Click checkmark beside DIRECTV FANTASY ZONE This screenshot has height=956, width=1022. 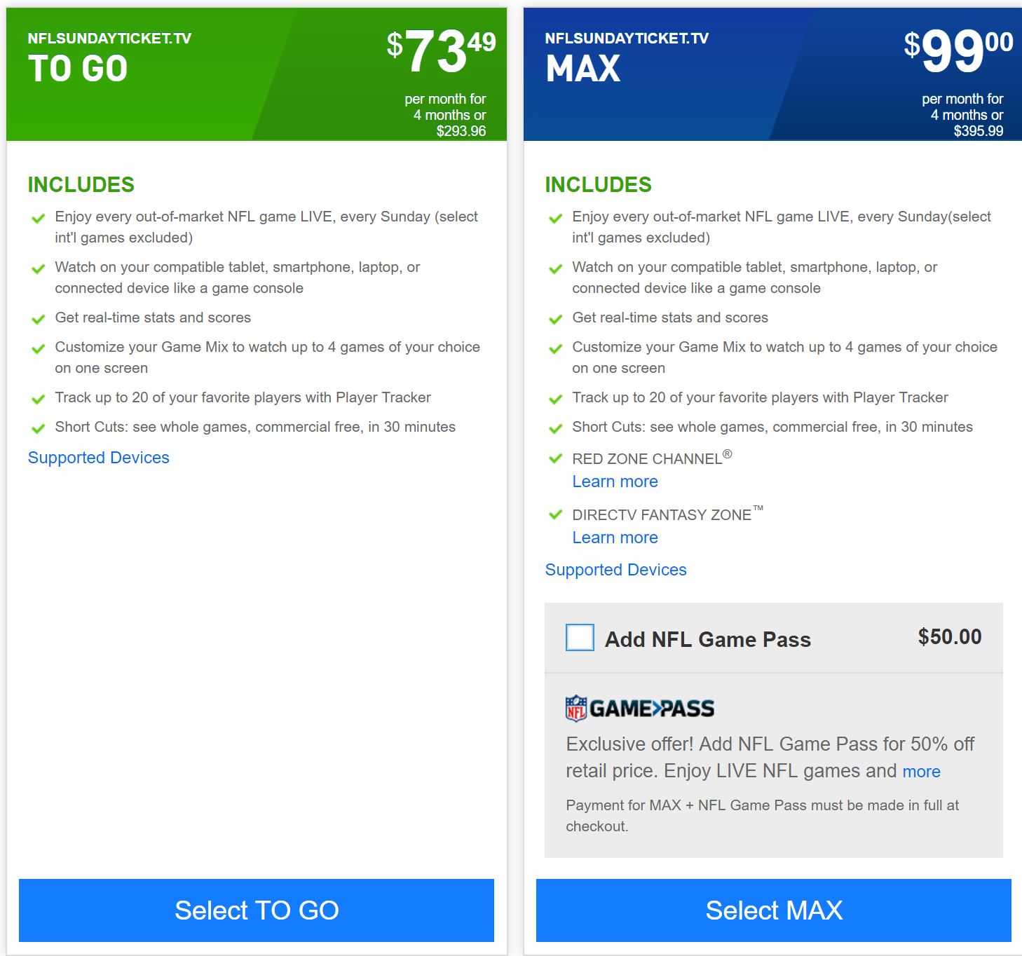(x=556, y=514)
